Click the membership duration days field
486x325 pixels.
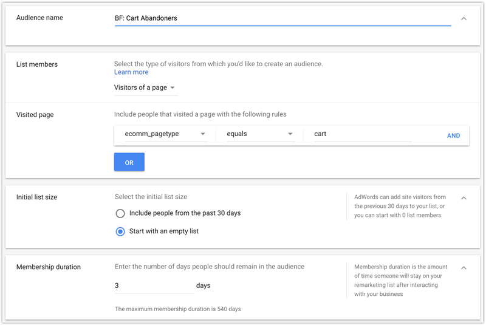tap(154, 286)
